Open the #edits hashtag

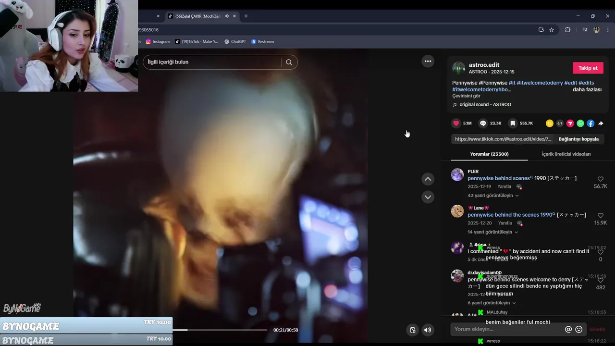[586, 83]
